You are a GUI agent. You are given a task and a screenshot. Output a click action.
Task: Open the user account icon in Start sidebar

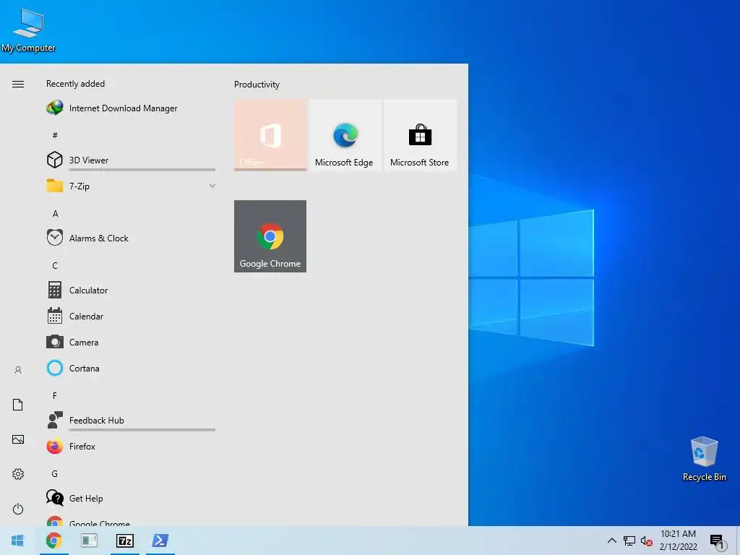tap(18, 370)
